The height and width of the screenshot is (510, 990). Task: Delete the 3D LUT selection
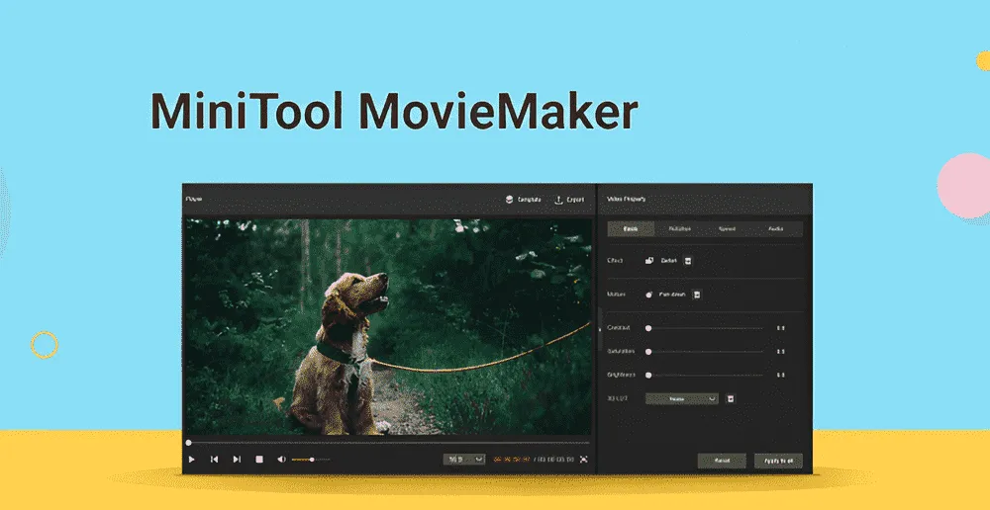click(x=730, y=398)
